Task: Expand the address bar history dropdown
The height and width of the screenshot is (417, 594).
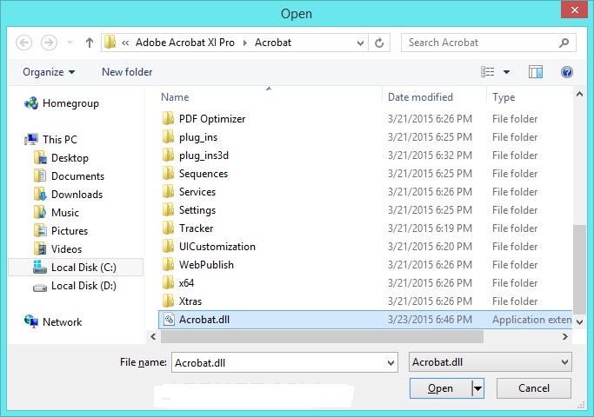Action: [360, 43]
